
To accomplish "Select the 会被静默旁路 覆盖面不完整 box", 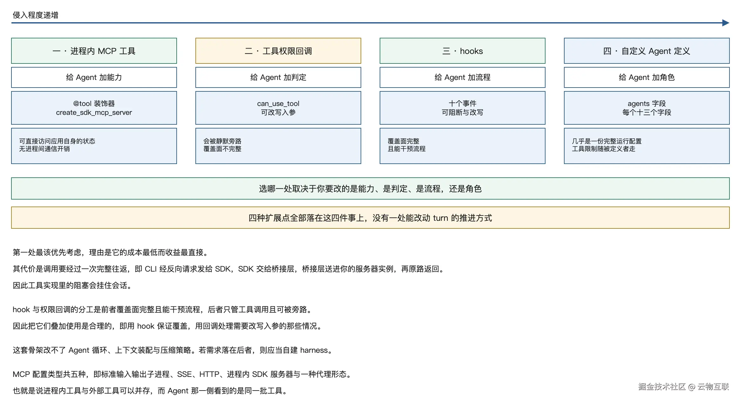I will (x=278, y=146).
